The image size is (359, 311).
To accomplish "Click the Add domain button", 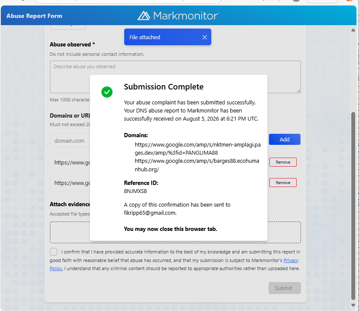I will click(x=284, y=139).
